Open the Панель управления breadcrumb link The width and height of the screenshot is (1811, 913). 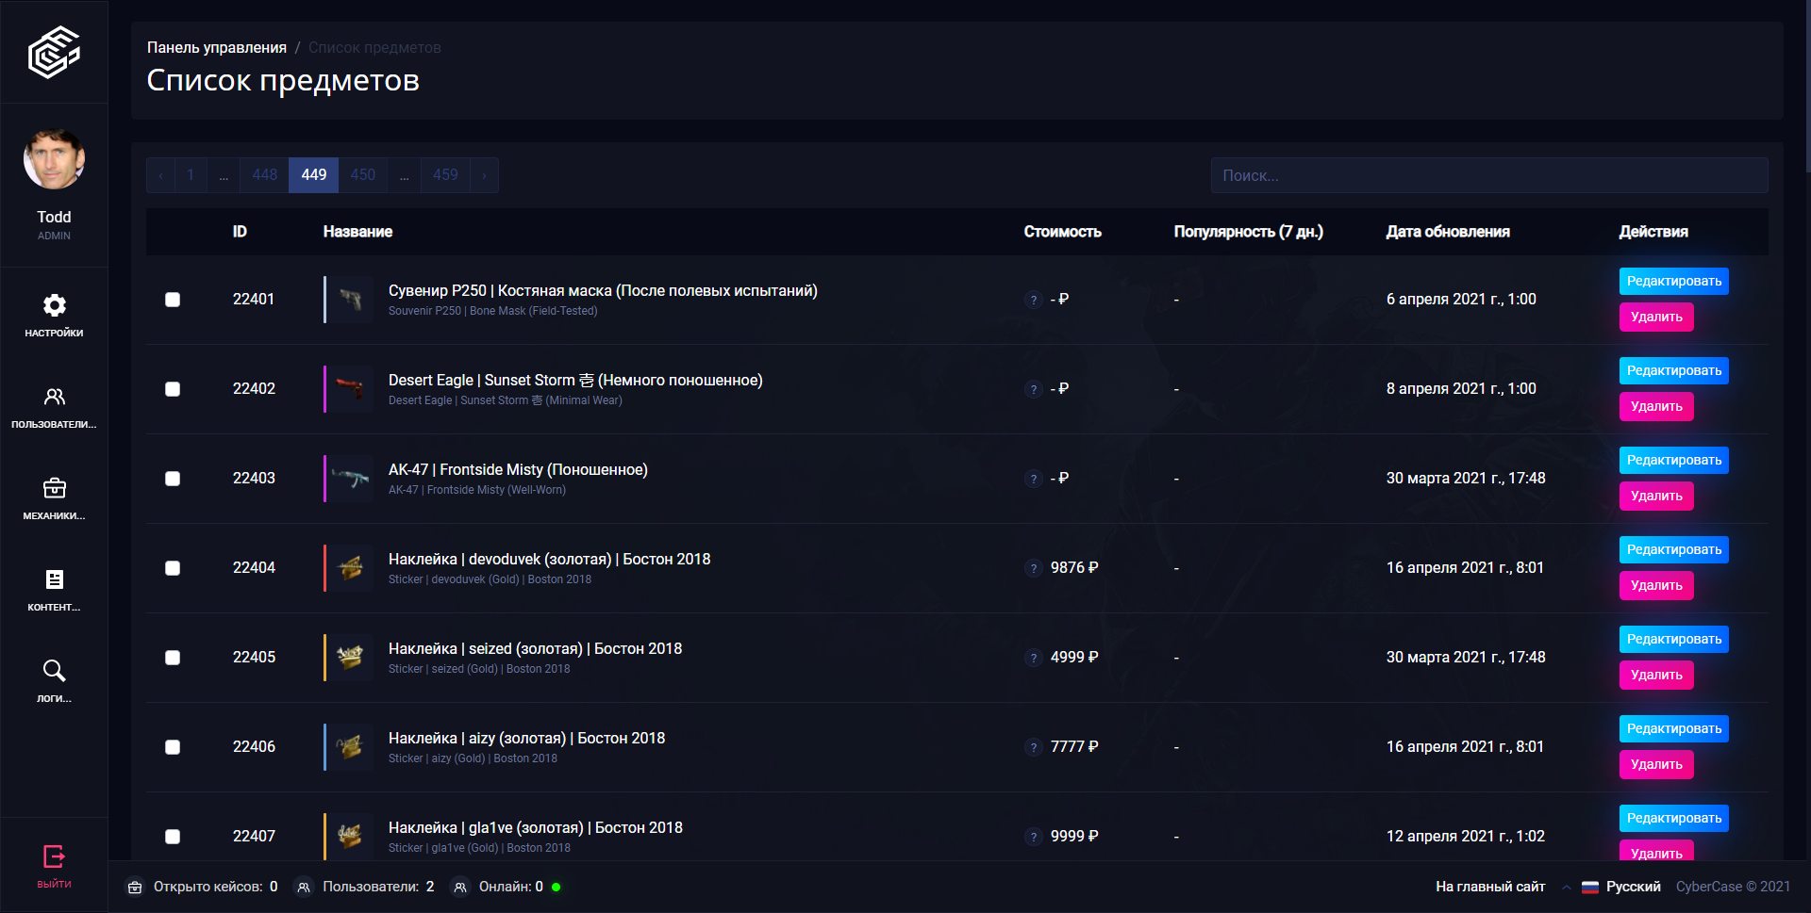pyautogui.click(x=217, y=47)
